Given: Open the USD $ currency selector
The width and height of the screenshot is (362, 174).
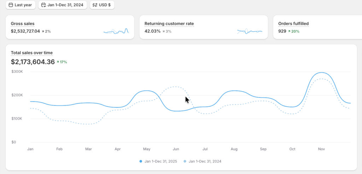Looking at the screenshot, I should point(102,5).
